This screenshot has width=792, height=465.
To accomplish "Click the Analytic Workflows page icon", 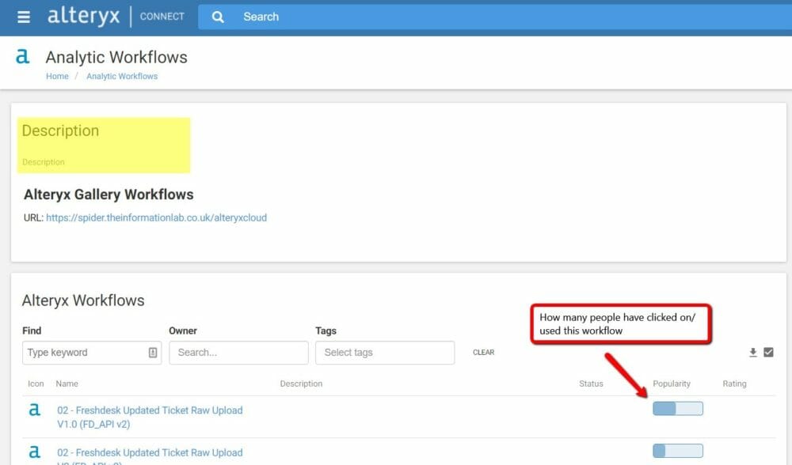I will pyautogui.click(x=23, y=56).
